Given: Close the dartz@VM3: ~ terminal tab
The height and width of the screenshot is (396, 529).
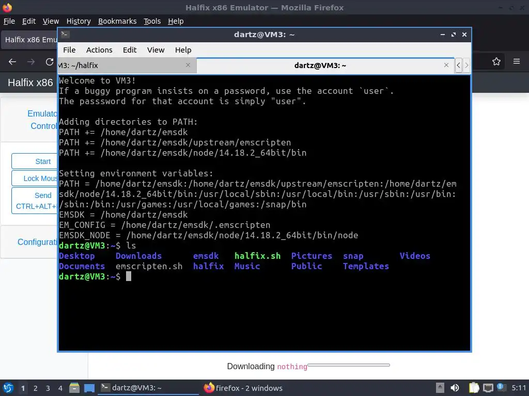Looking at the screenshot, I should pos(446,65).
